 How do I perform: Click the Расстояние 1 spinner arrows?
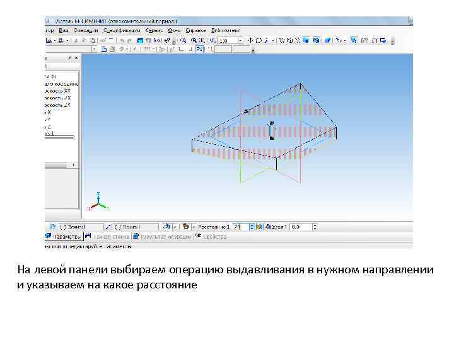252,227
